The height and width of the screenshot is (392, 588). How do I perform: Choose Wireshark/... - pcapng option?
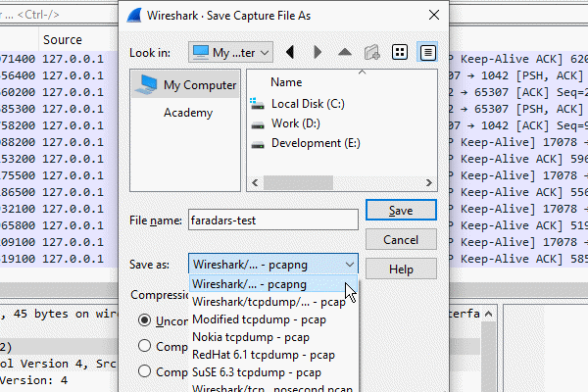(x=273, y=284)
